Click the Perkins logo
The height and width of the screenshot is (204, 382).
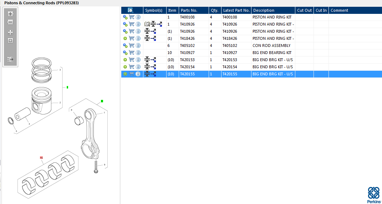pos(373,194)
